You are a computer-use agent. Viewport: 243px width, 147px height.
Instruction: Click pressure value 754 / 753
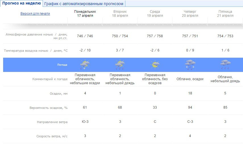(225, 36)
